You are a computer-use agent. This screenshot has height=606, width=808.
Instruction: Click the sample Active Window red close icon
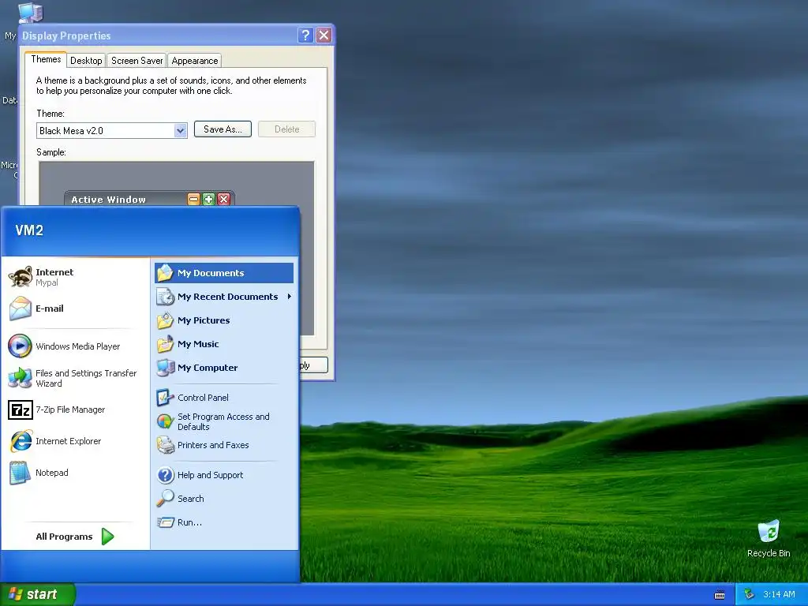tap(223, 199)
